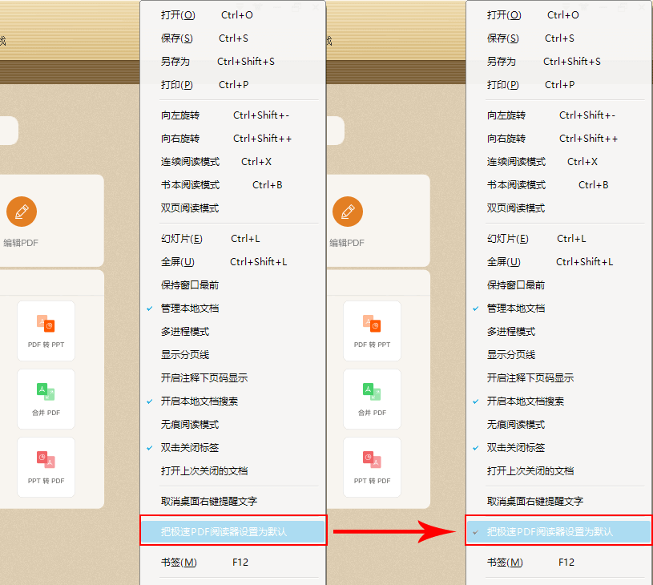Screen dimensions: 653x585
Task: Open the PPT 转 PDF tool in the right-hand panel
Action: point(372,466)
